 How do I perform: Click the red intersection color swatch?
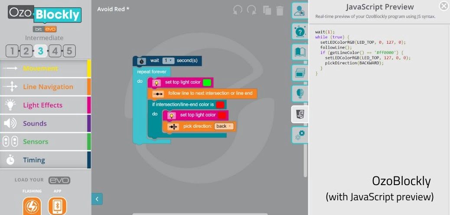tap(220, 104)
